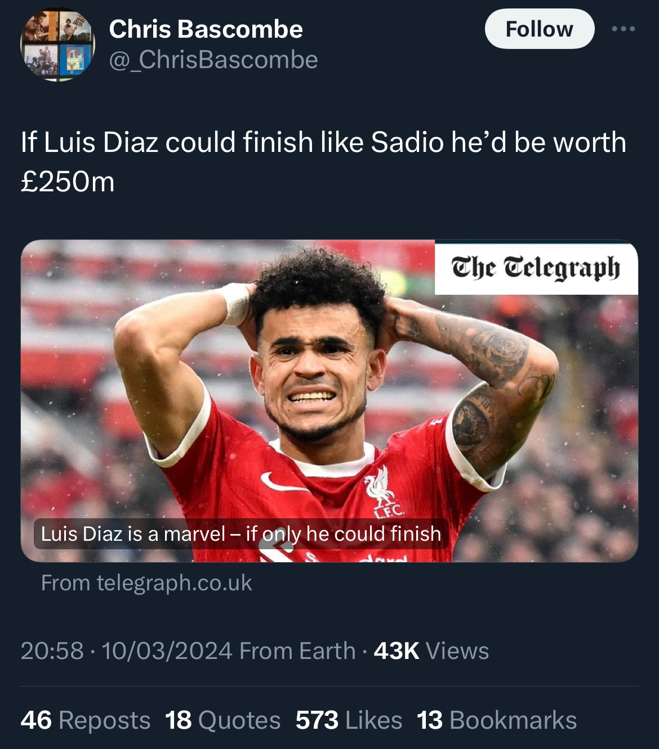The height and width of the screenshot is (749, 659).
Task: Show the 46 Reposts list
Action: [x=86, y=720]
